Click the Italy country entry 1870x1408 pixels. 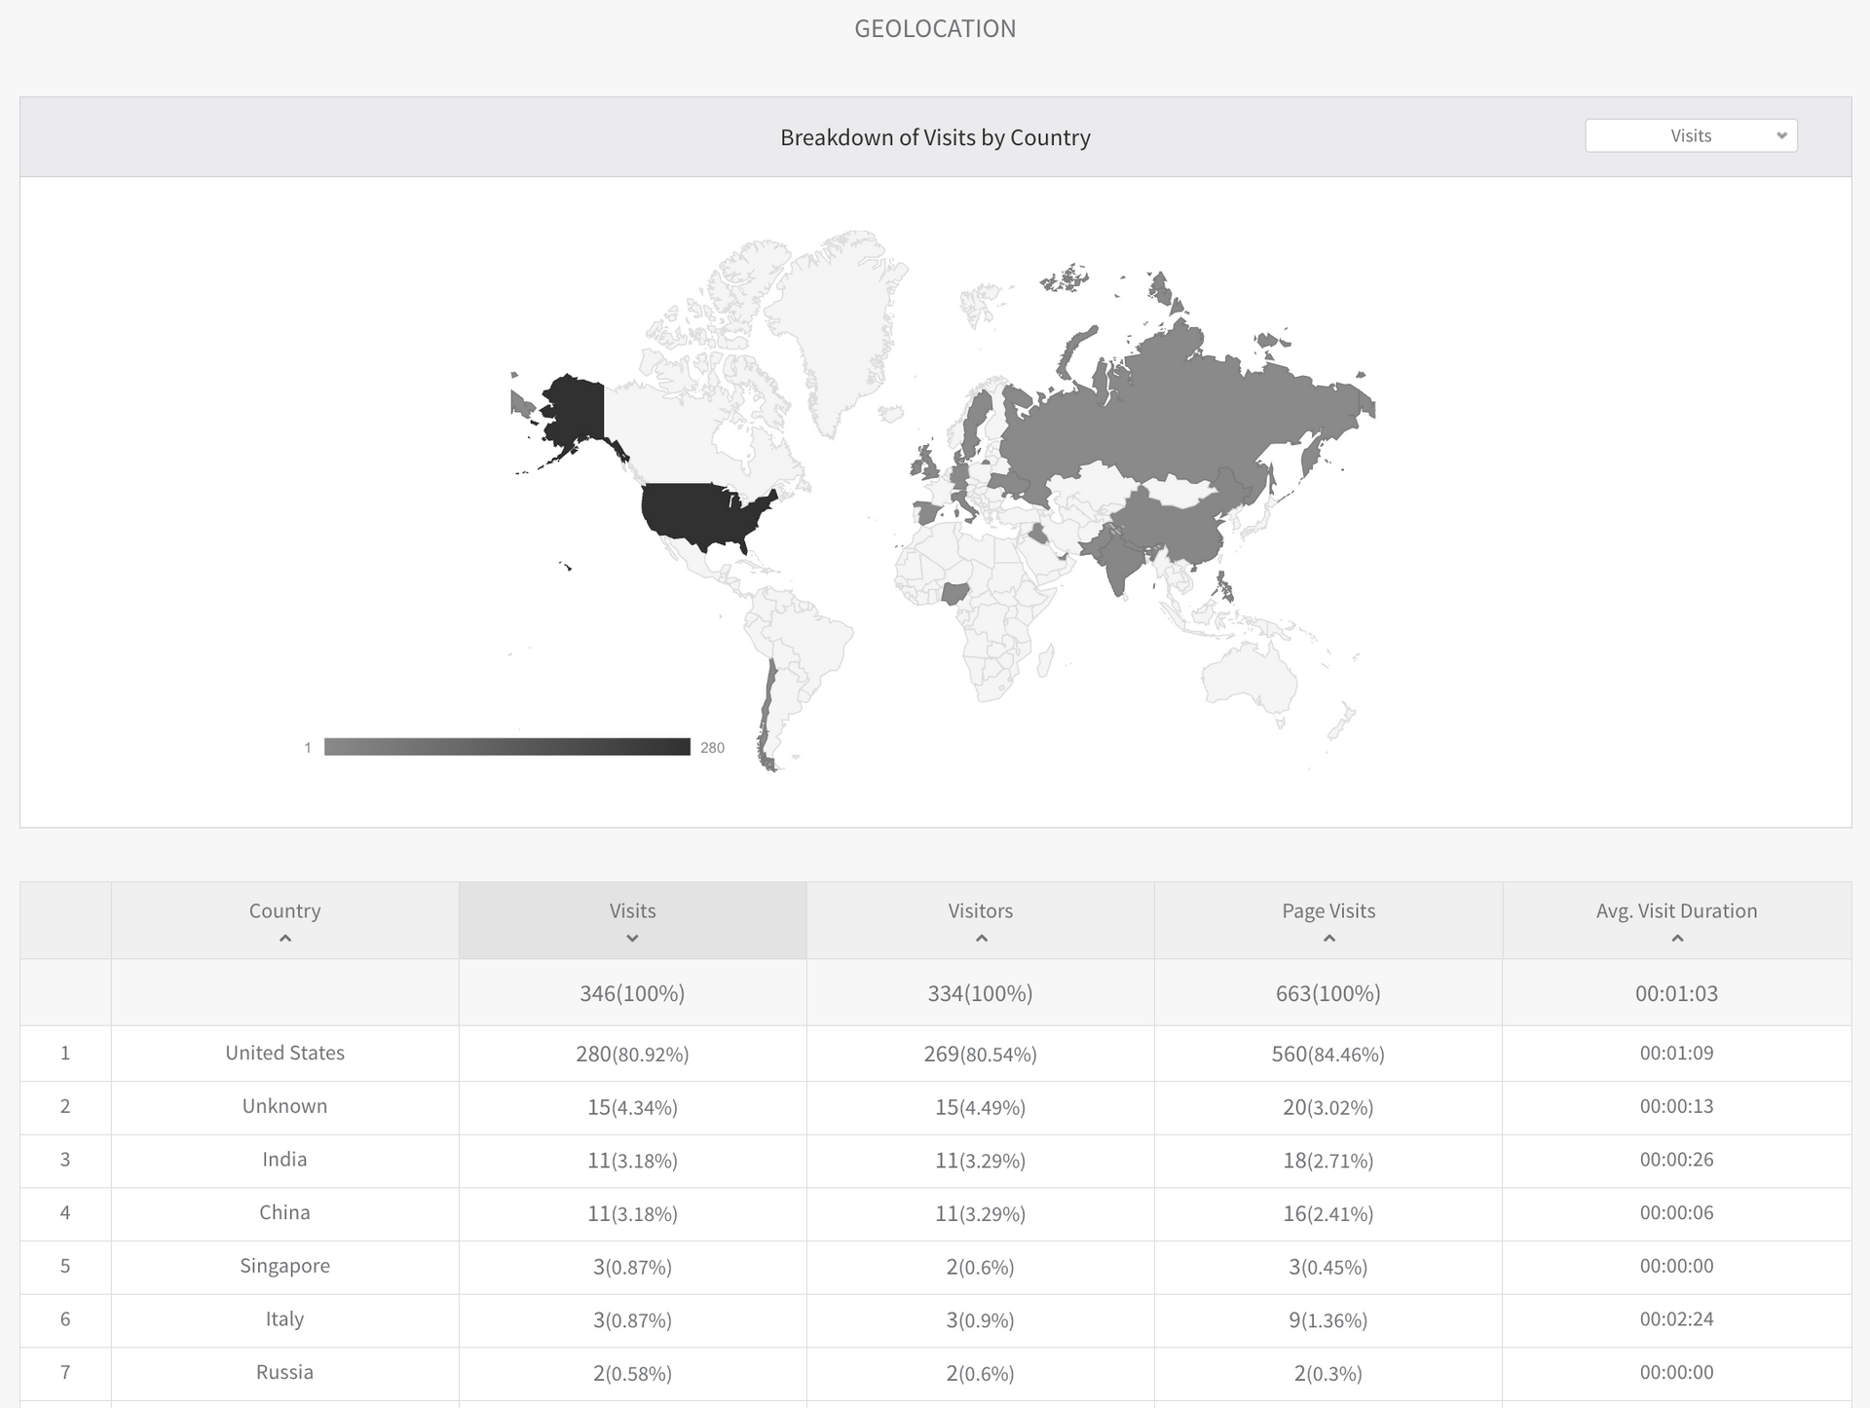pos(284,1319)
